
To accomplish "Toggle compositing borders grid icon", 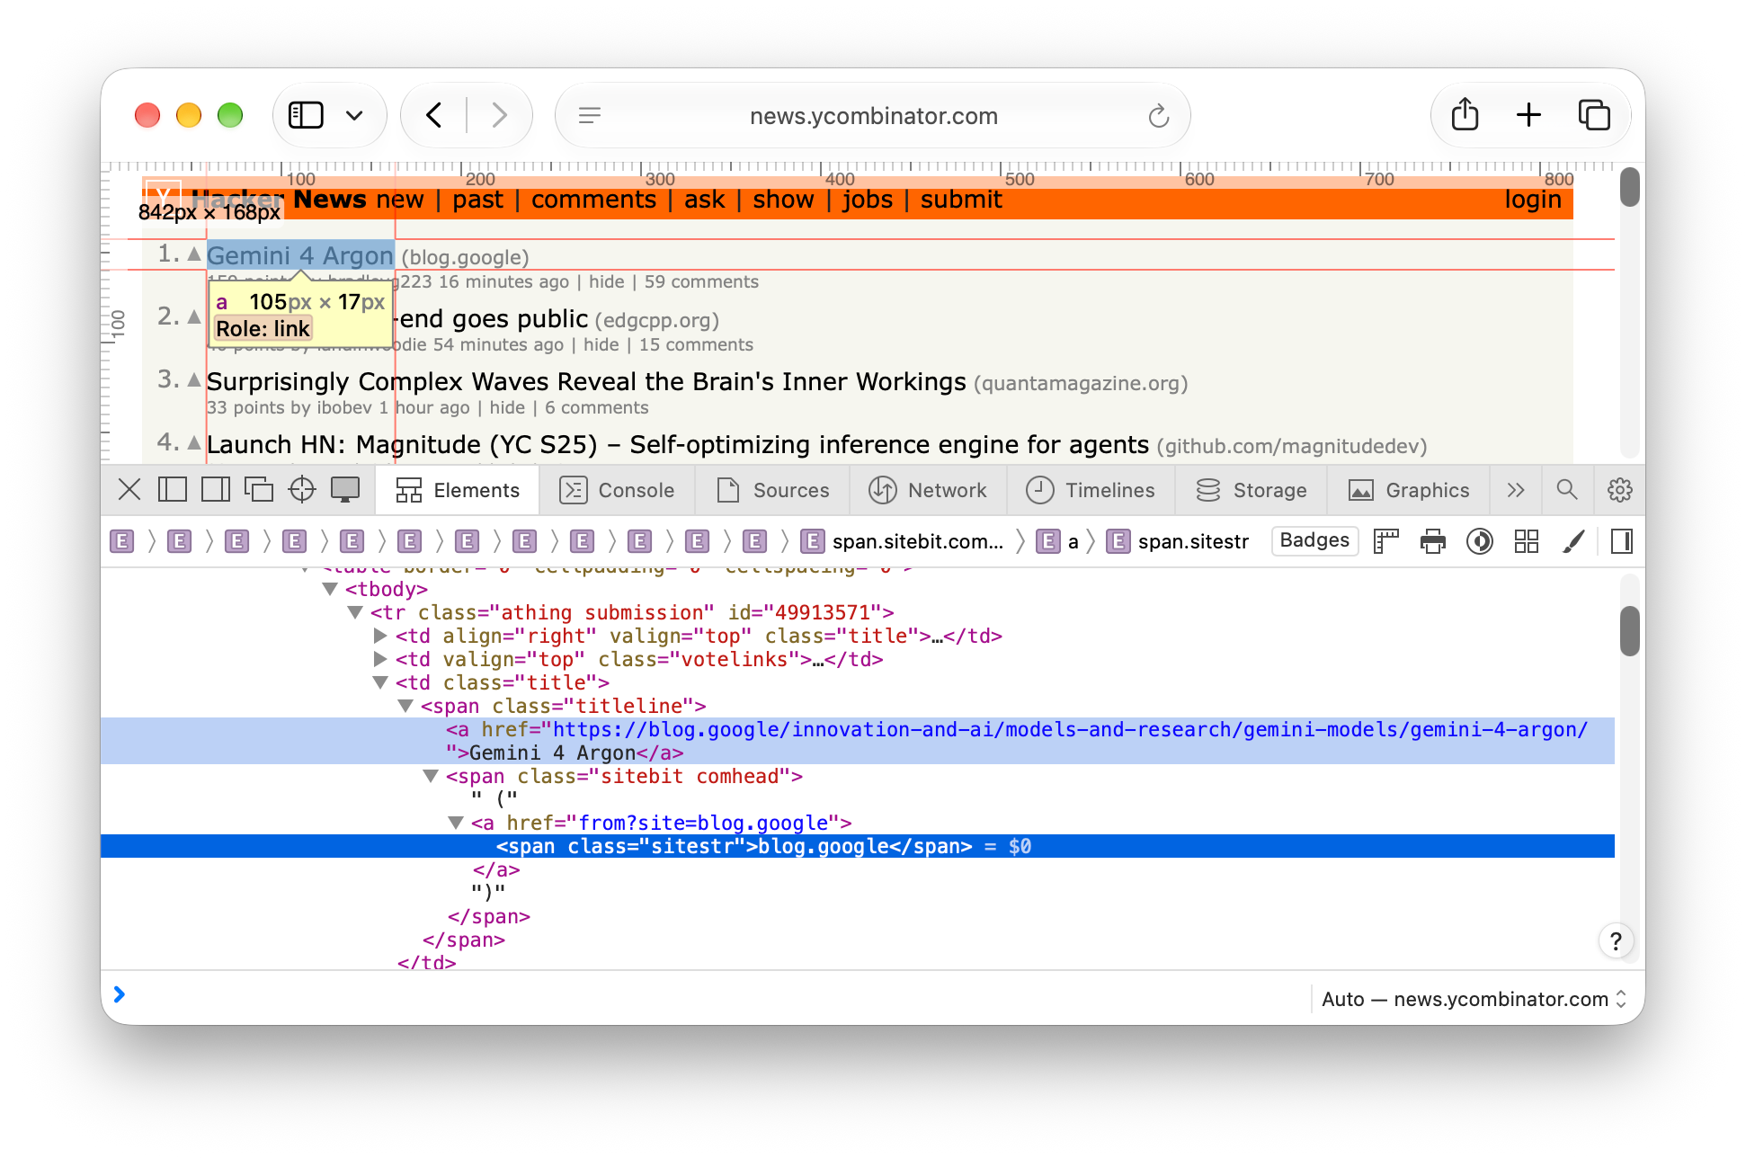I will point(1527,541).
